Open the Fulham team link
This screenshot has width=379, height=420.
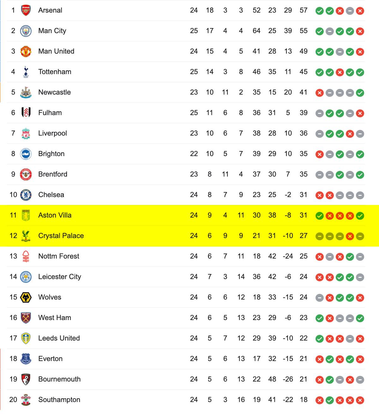(50, 113)
